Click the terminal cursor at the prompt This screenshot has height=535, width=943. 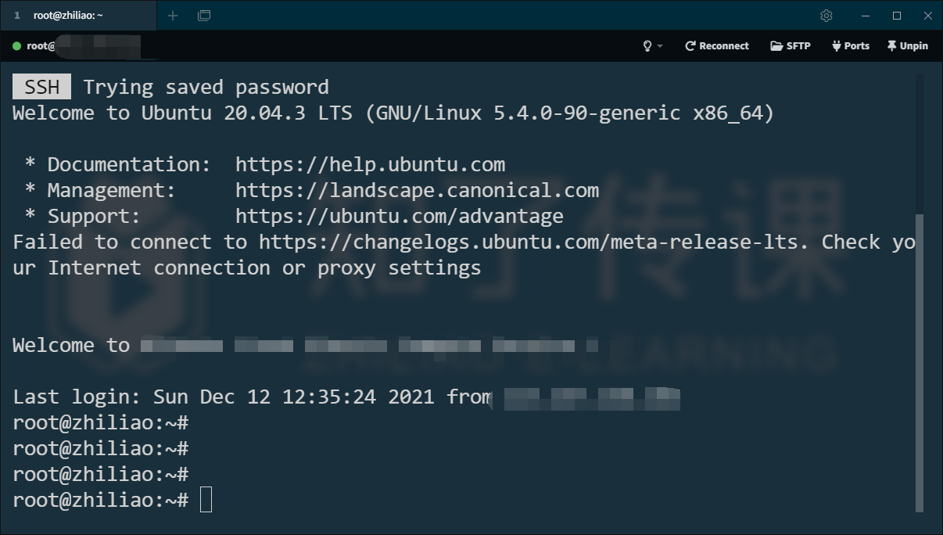pyautogui.click(x=206, y=500)
